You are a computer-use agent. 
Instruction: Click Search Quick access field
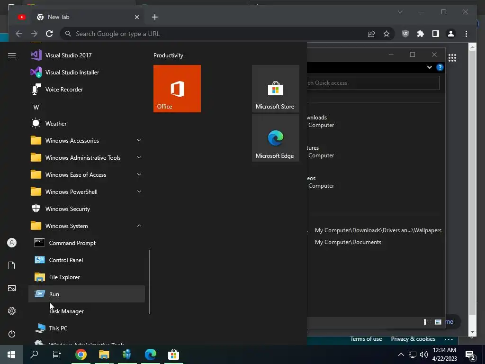pos(373,83)
